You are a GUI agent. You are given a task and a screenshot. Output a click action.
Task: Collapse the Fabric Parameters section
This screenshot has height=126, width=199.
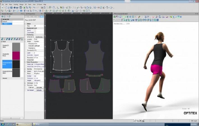[x=25, y=62]
